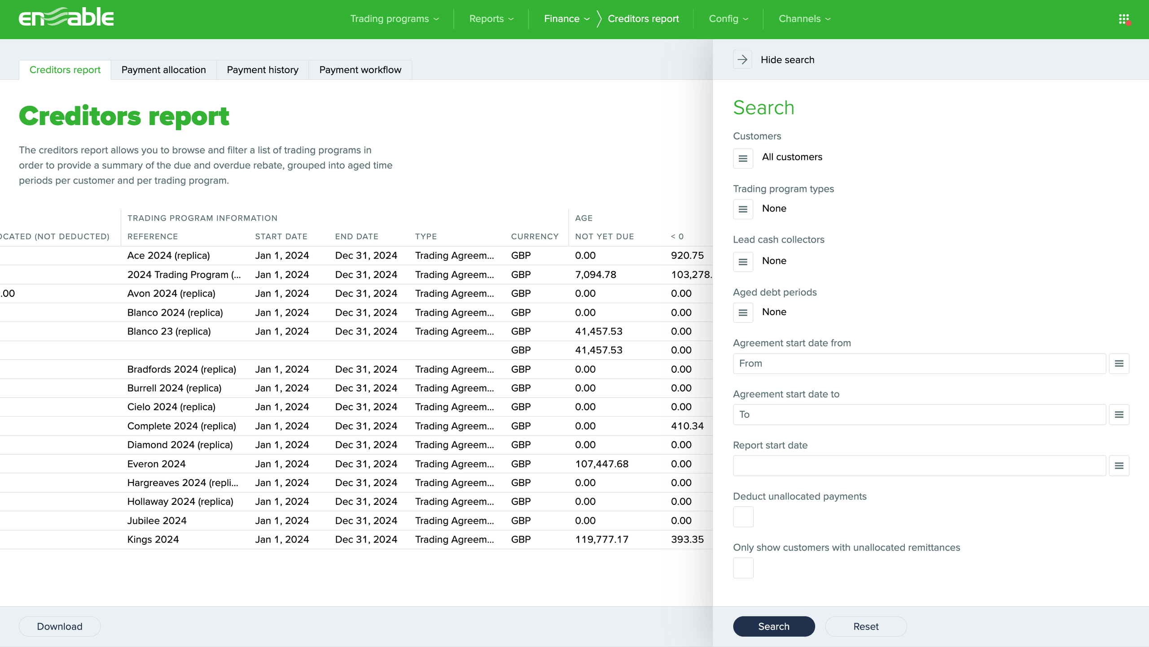Click the Report start date field
The image size is (1149, 647).
(919, 466)
